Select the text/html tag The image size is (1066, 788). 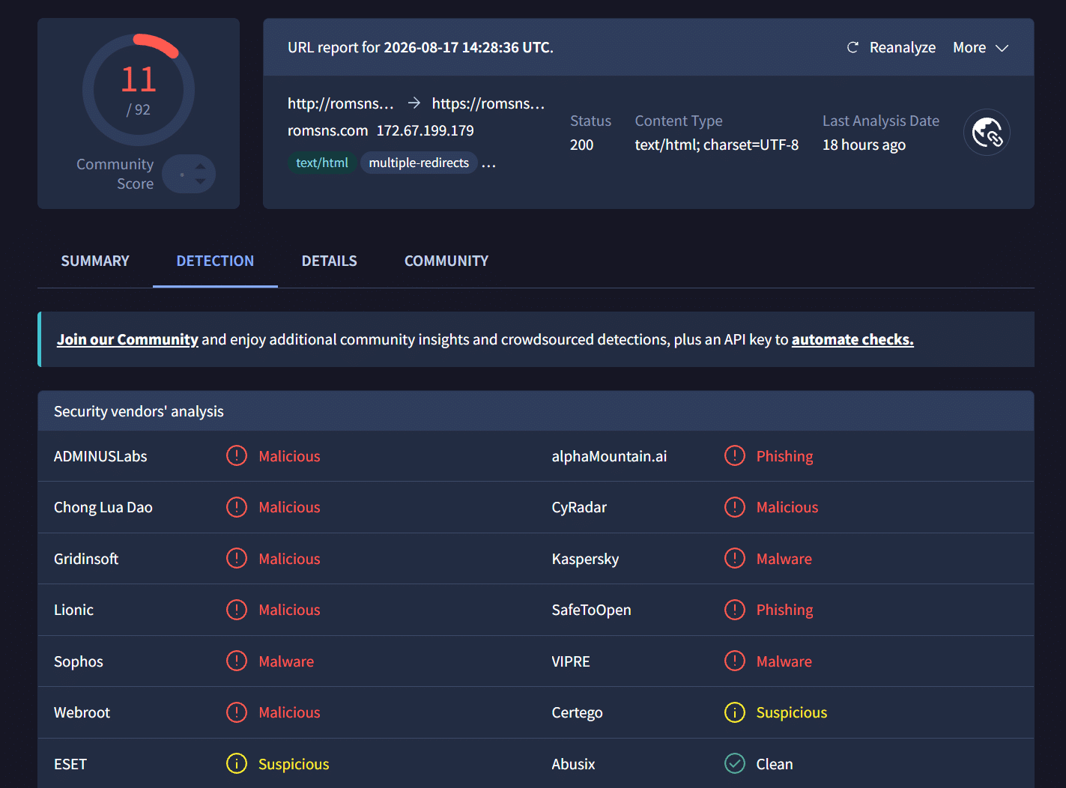(322, 163)
